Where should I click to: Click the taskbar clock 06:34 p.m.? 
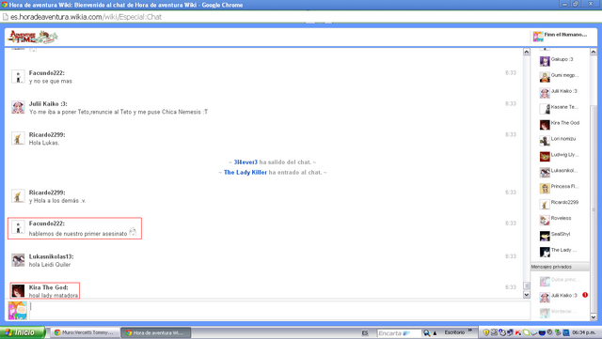click(583, 332)
